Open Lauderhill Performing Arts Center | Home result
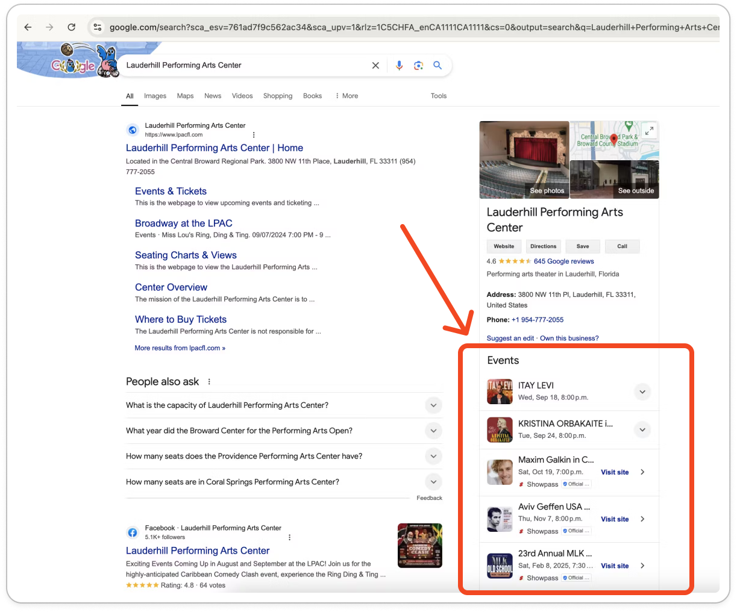This screenshot has height=612, width=737. click(x=215, y=148)
